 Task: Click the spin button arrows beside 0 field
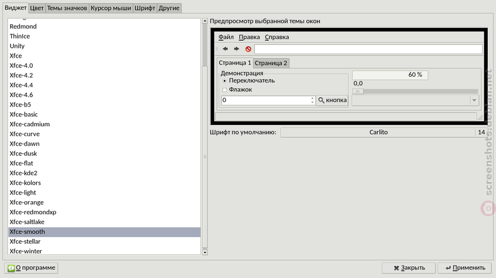312,100
